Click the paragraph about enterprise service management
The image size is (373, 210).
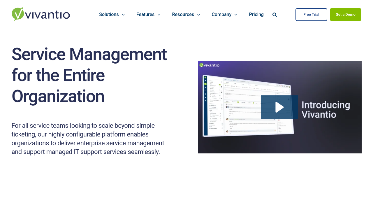coord(88,139)
